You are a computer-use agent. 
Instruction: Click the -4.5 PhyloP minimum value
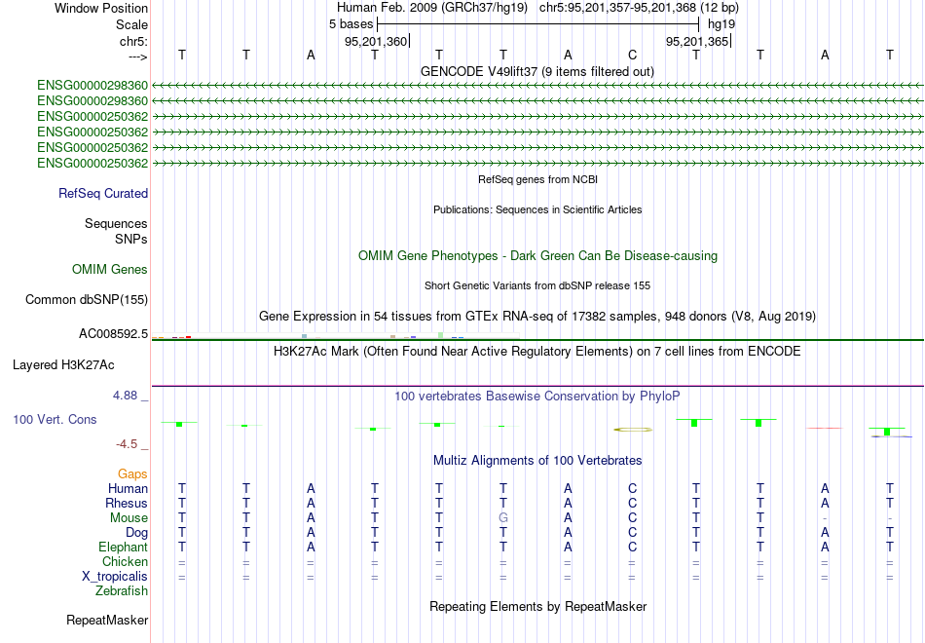coord(127,444)
